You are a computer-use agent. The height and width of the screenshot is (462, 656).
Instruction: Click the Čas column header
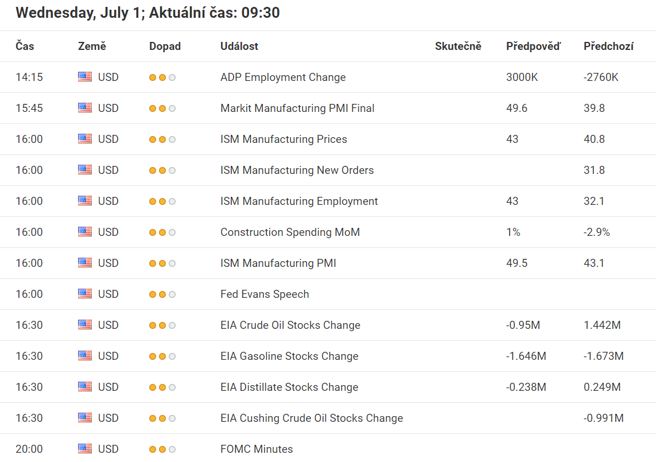[25, 46]
